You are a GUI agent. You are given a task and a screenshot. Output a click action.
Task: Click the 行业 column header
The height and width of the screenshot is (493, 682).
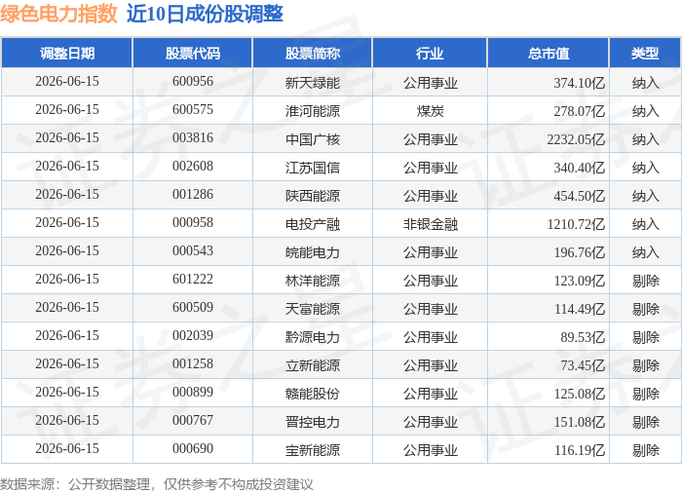point(430,53)
